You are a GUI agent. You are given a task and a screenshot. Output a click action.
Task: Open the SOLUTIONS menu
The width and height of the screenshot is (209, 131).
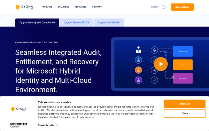click(x=63, y=7)
